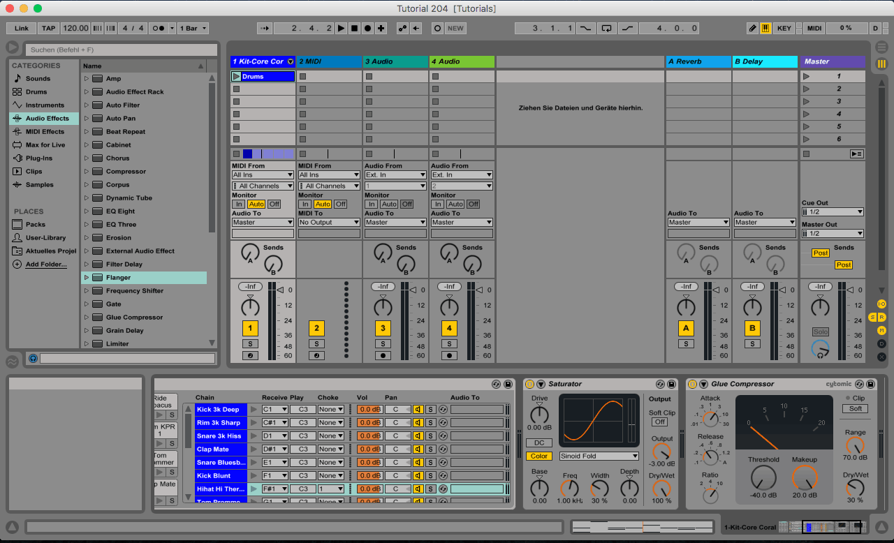Click the Play button in transport bar
The width and height of the screenshot is (894, 543).
coord(341,29)
